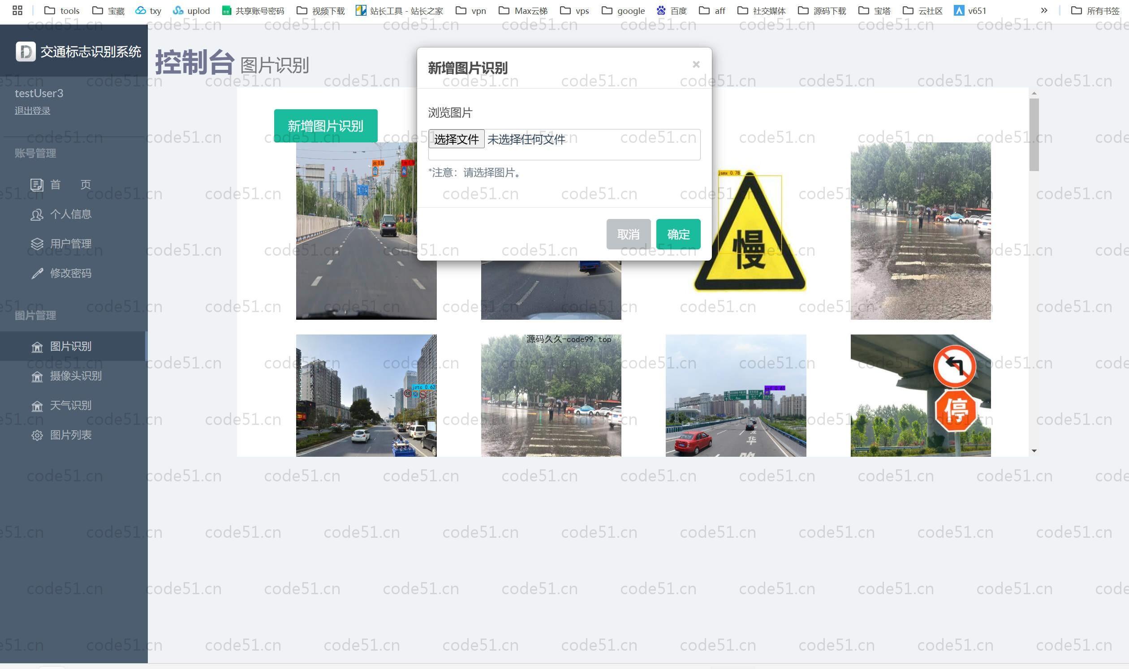Open the 源码久久 rainy crosswalk thumbnail
This screenshot has width=1129, height=669.
tap(551, 395)
